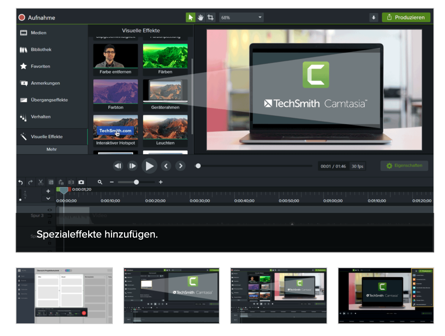Open the fourth export menu thumbnail below

pos(386,296)
